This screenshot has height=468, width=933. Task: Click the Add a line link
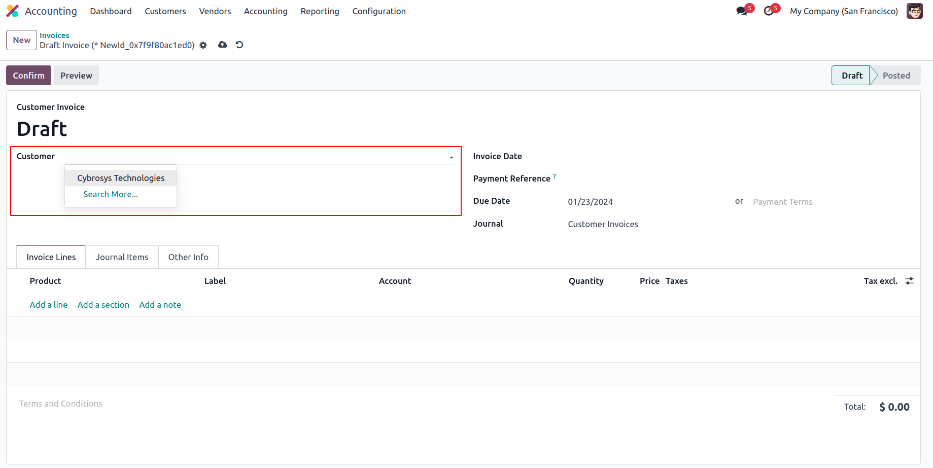coord(49,305)
